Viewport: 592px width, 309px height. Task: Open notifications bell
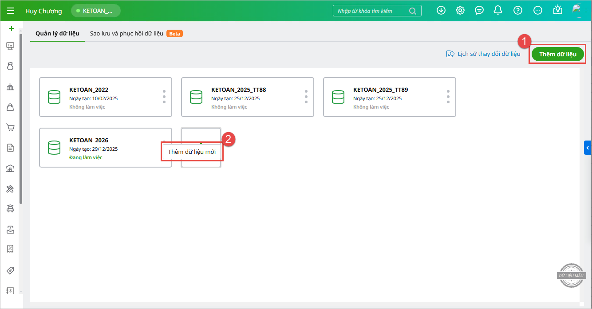(498, 11)
